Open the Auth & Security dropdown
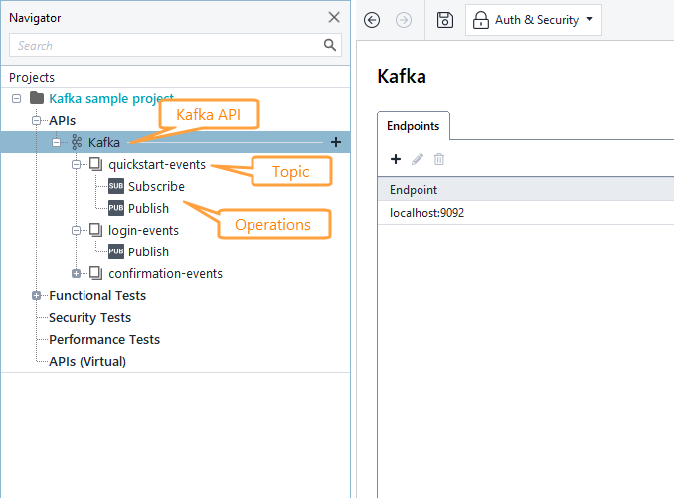The width and height of the screenshot is (674, 498). pyautogui.click(x=534, y=20)
